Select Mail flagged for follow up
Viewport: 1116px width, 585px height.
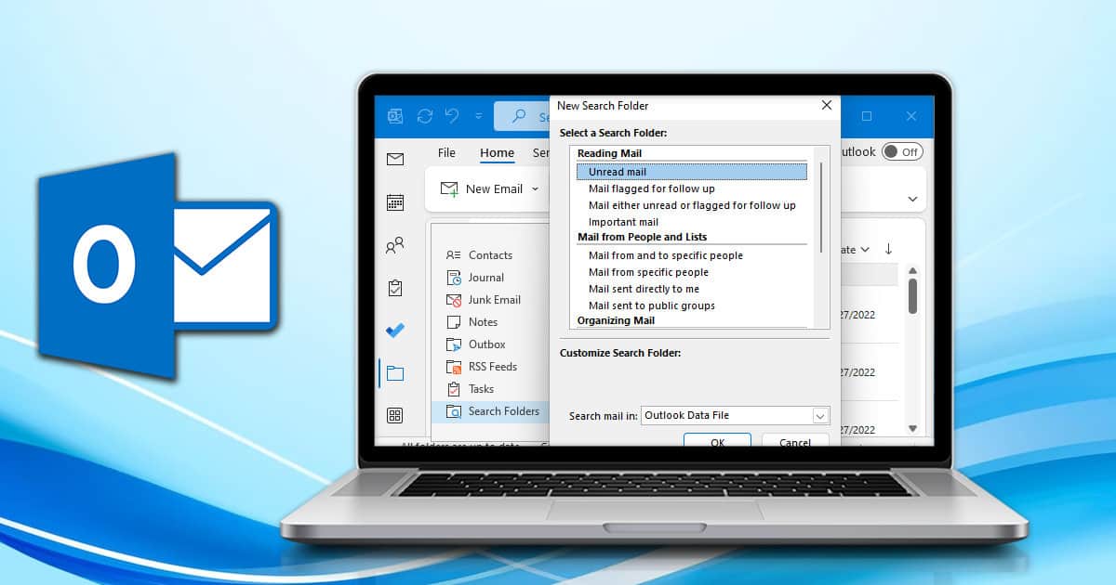652,188
